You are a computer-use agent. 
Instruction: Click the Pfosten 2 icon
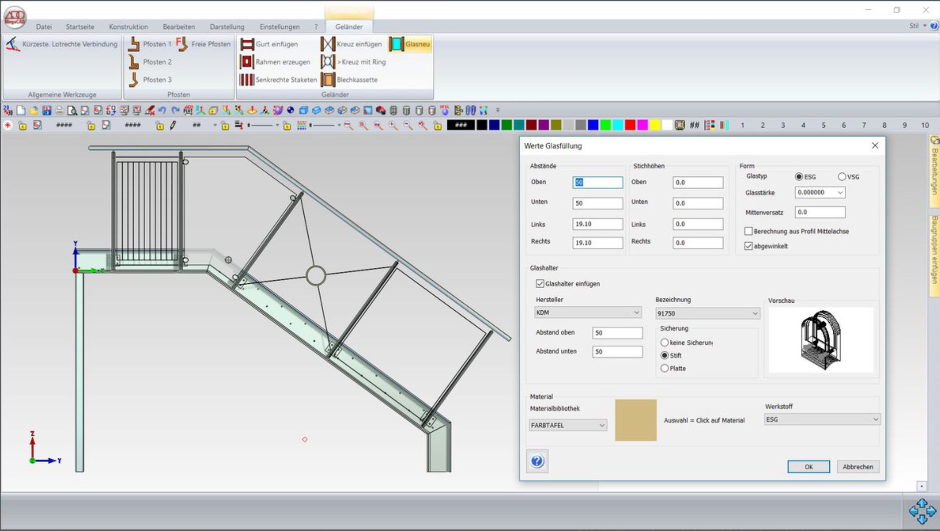[133, 62]
